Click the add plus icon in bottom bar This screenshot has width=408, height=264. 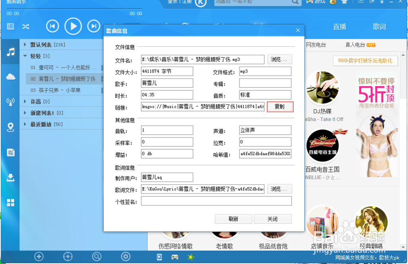click(39, 257)
